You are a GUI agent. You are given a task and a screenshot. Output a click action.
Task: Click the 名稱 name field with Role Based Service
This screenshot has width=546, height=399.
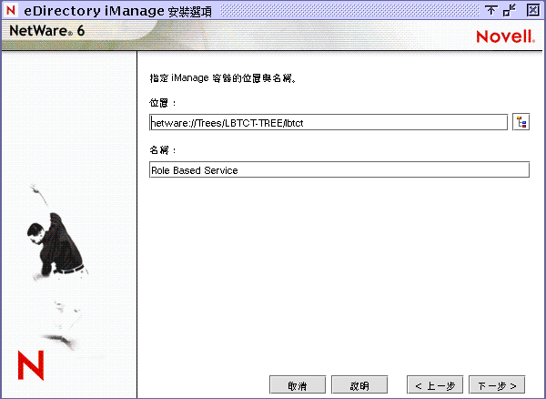[x=339, y=169]
